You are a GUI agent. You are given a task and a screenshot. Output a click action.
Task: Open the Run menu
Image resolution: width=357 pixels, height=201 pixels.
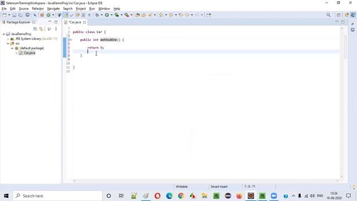pos(92,9)
